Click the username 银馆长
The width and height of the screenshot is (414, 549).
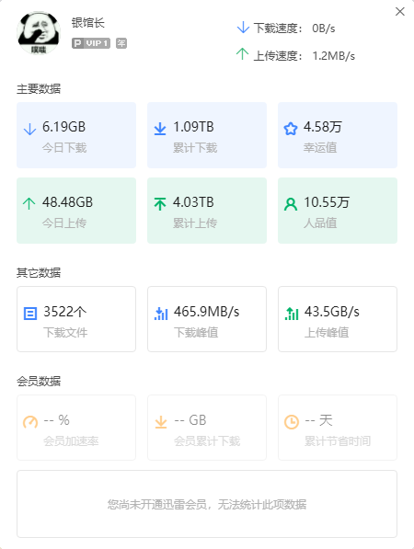(x=88, y=23)
